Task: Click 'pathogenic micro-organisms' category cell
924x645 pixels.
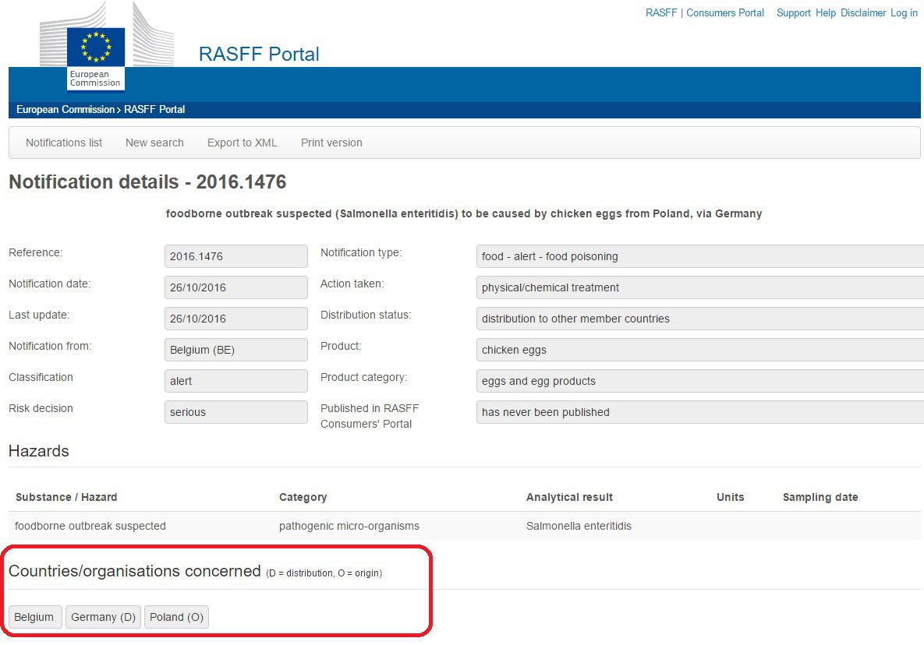Action: pos(349,526)
